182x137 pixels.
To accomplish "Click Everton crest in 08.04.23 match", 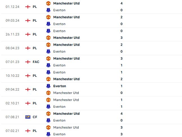I will 48,51.
